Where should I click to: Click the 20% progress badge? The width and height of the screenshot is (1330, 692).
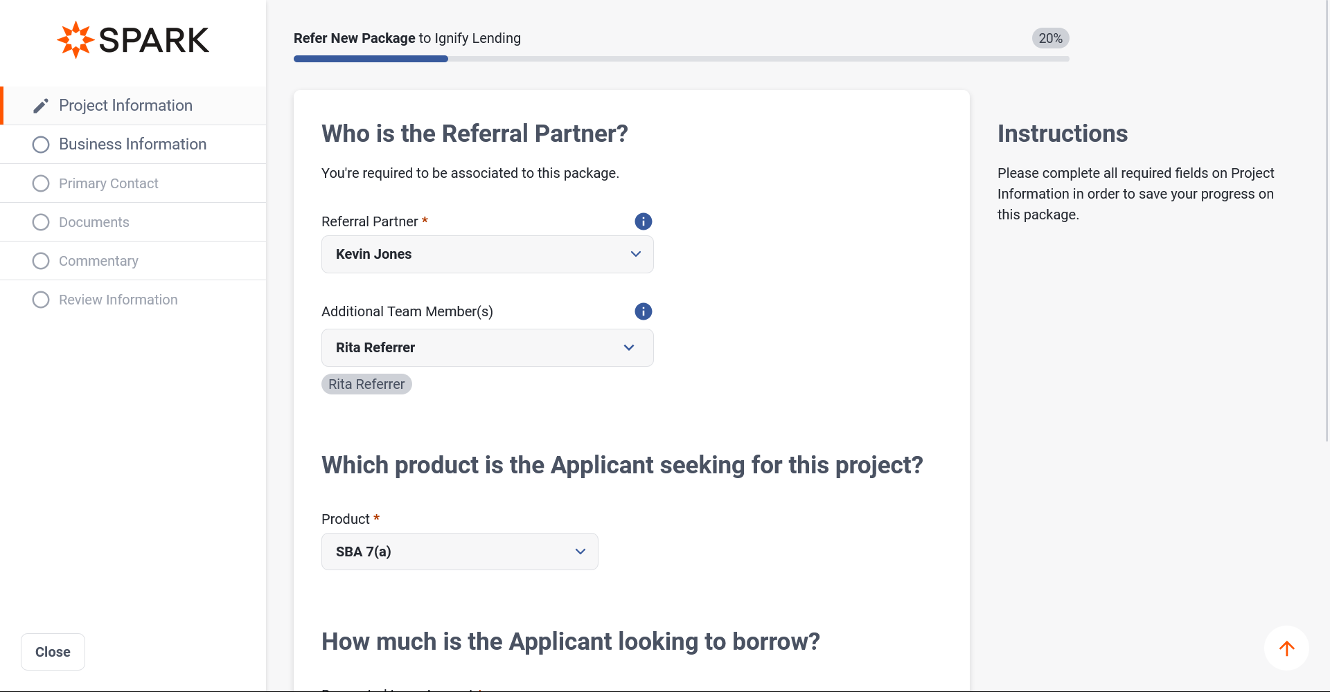(x=1050, y=38)
